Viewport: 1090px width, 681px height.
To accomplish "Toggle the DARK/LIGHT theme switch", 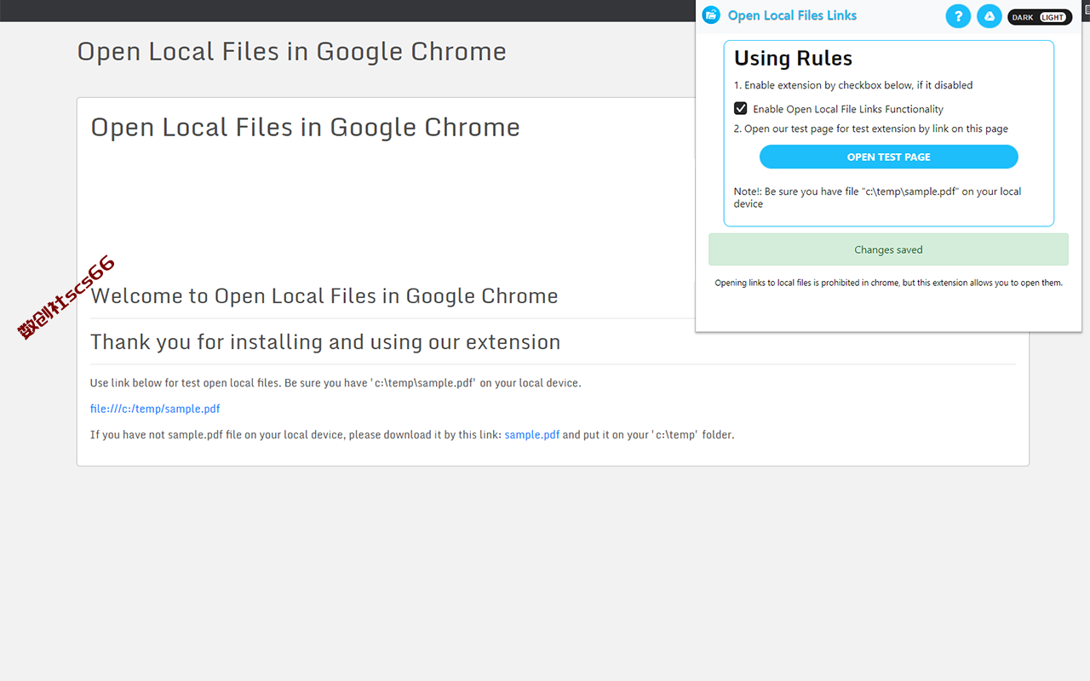I will point(1040,17).
